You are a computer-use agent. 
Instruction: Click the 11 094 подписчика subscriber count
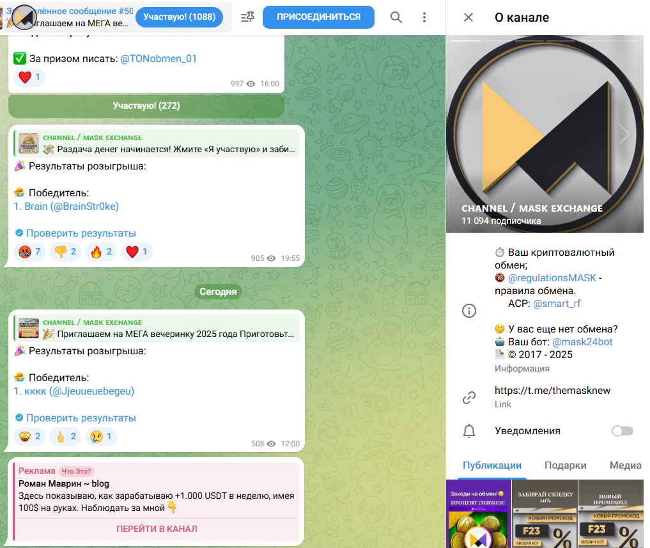[501, 221]
